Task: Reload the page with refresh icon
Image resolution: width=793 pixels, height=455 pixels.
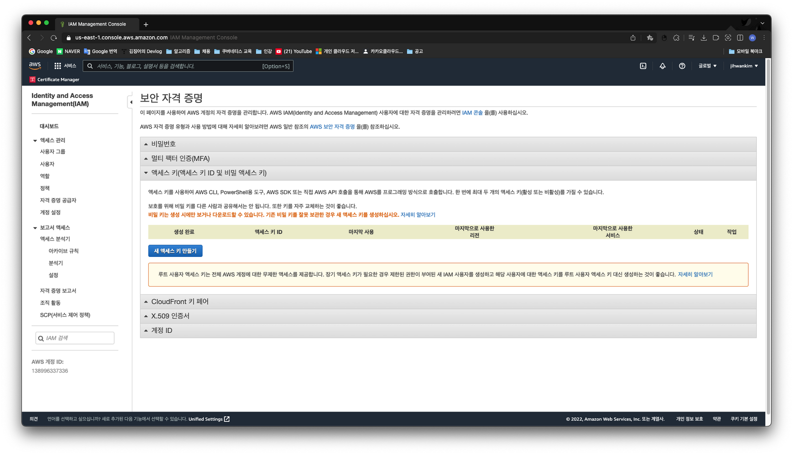Action: tap(54, 38)
